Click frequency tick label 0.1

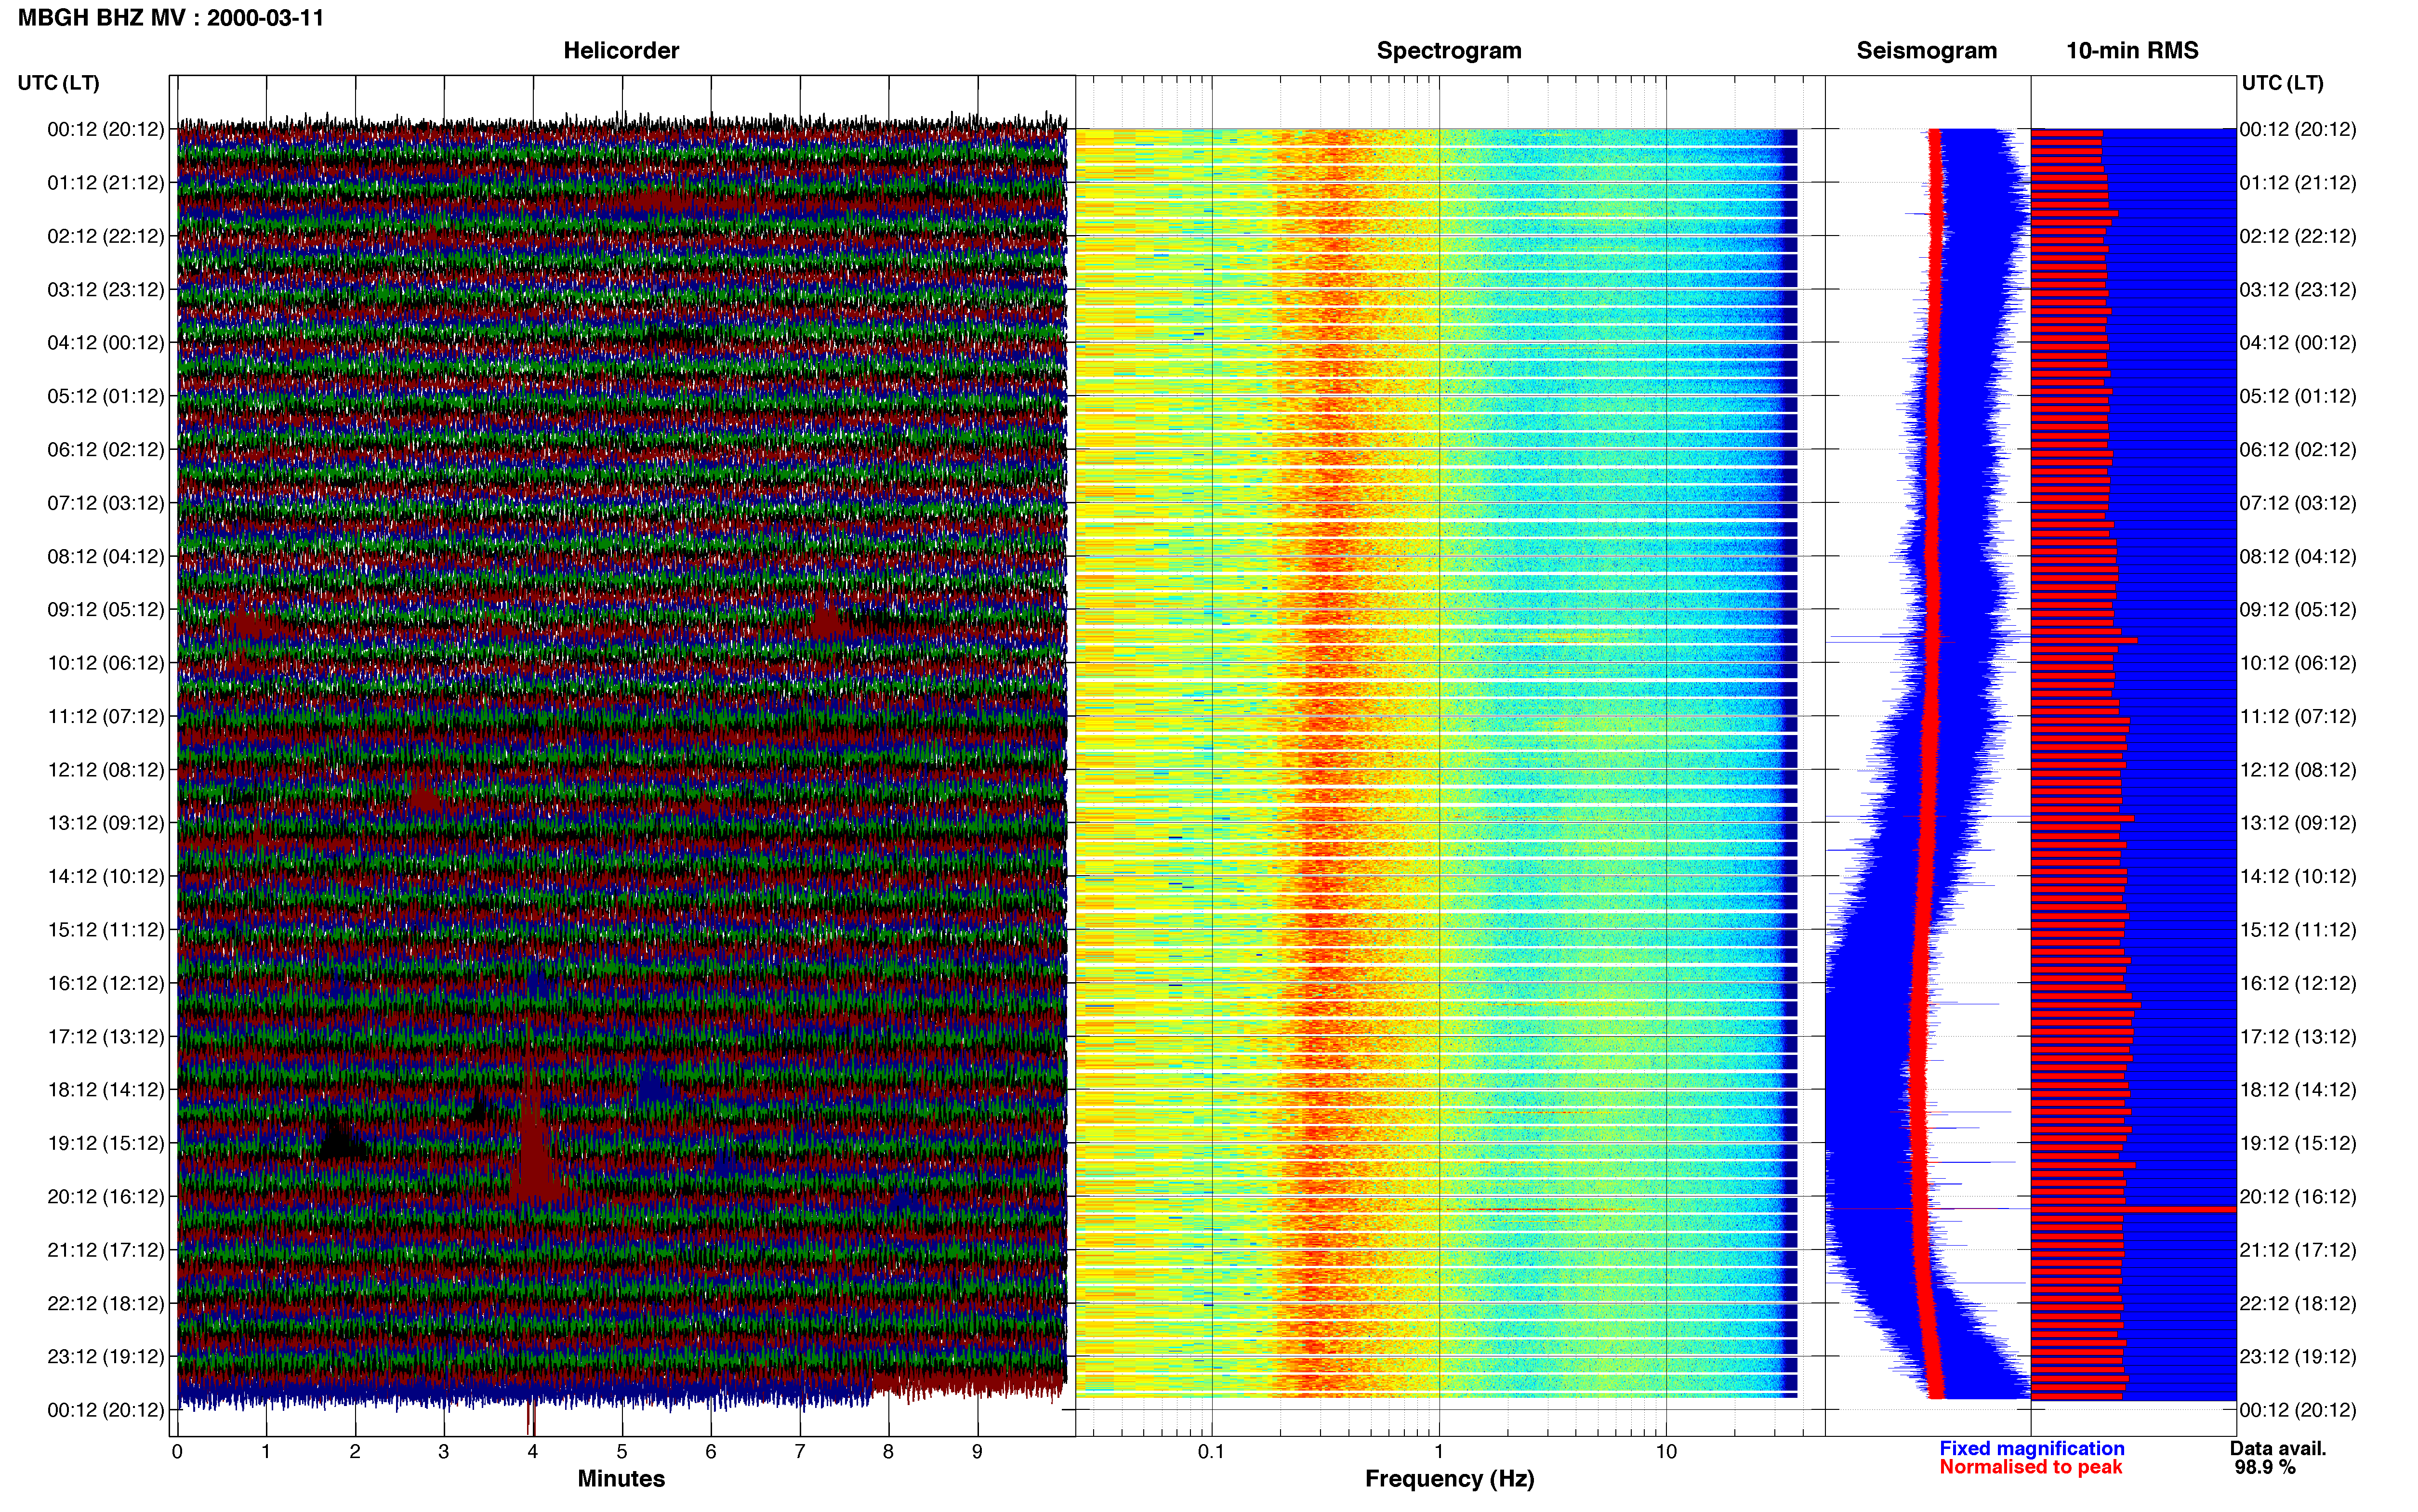[x=1211, y=1452]
